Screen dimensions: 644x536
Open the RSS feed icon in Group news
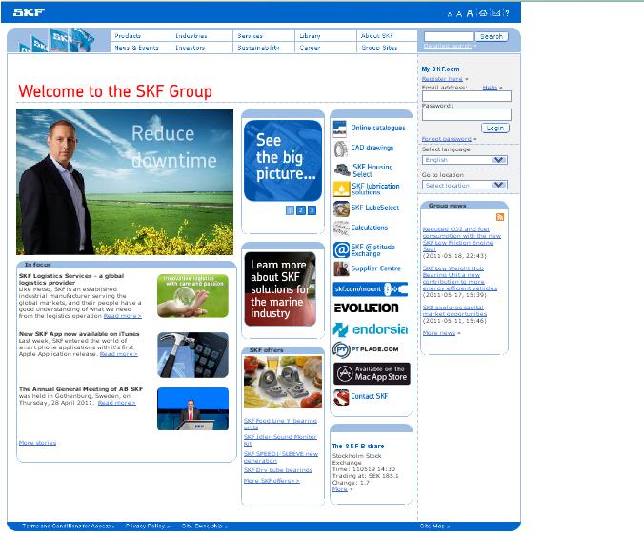[x=500, y=217]
